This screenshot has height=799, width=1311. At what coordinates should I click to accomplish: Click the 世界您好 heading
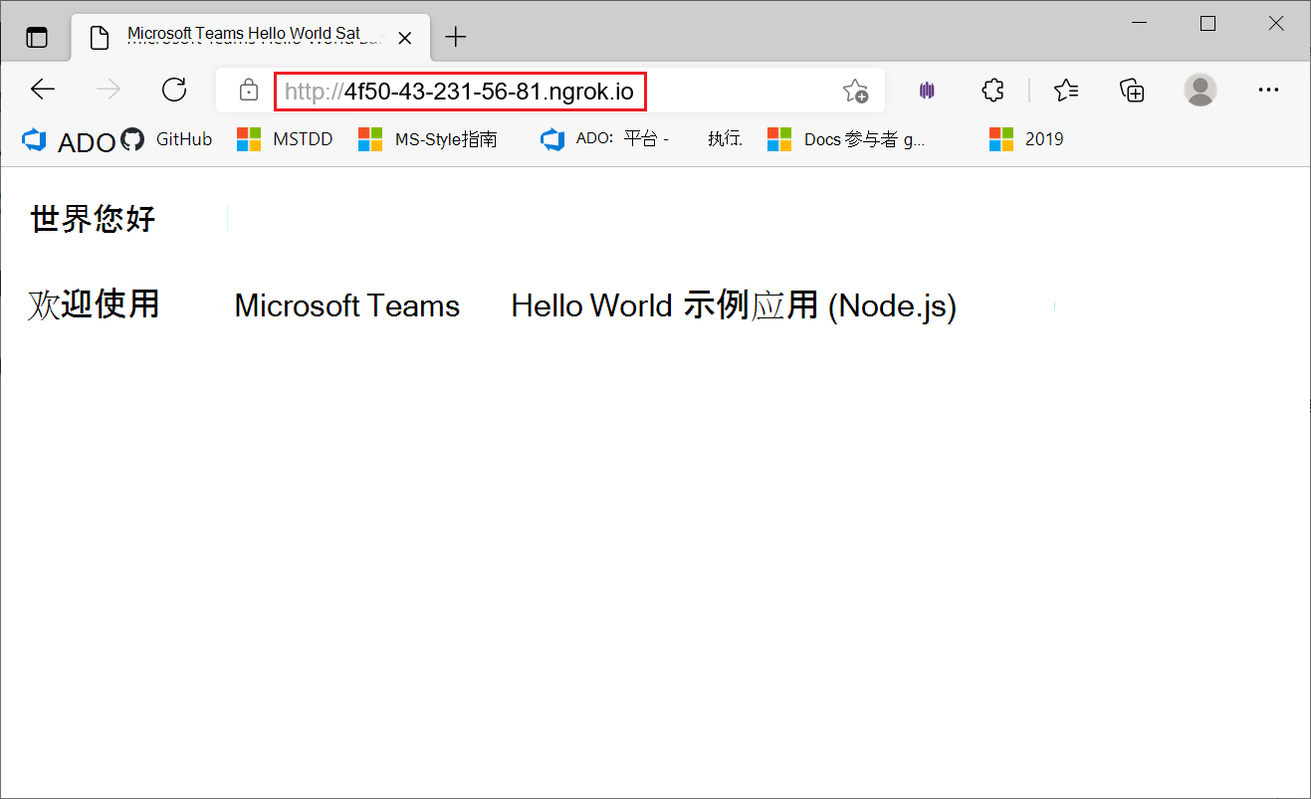tap(93, 219)
